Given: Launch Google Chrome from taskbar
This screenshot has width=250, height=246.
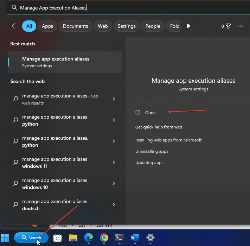Looking at the screenshot, I should coord(104,238).
